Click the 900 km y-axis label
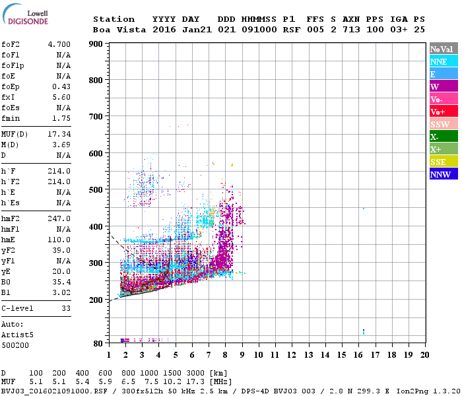Screen dimensions: 462x396 pos(96,44)
